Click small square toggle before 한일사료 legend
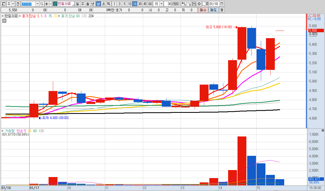 (x=2, y=16)
